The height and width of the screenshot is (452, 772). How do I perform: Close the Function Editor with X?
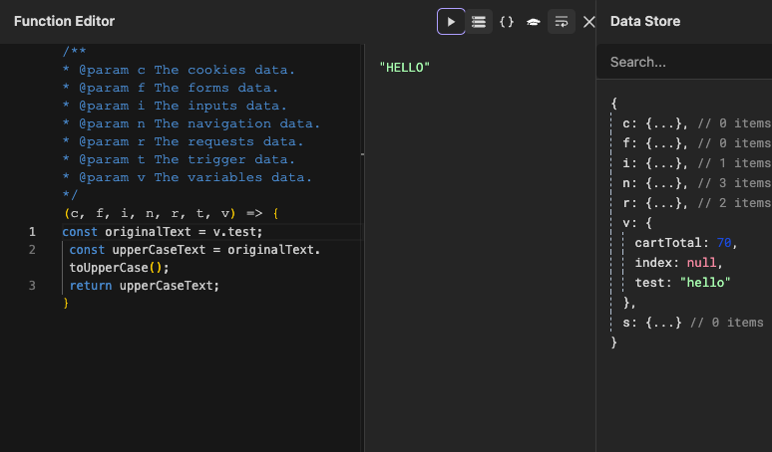(588, 22)
